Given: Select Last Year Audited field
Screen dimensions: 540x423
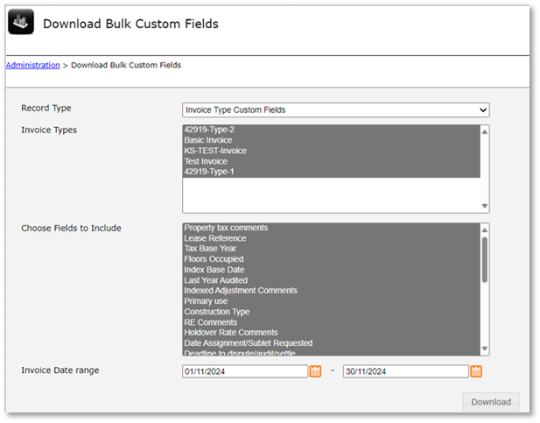Looking at the screenshot, I should tap(332, 280).
